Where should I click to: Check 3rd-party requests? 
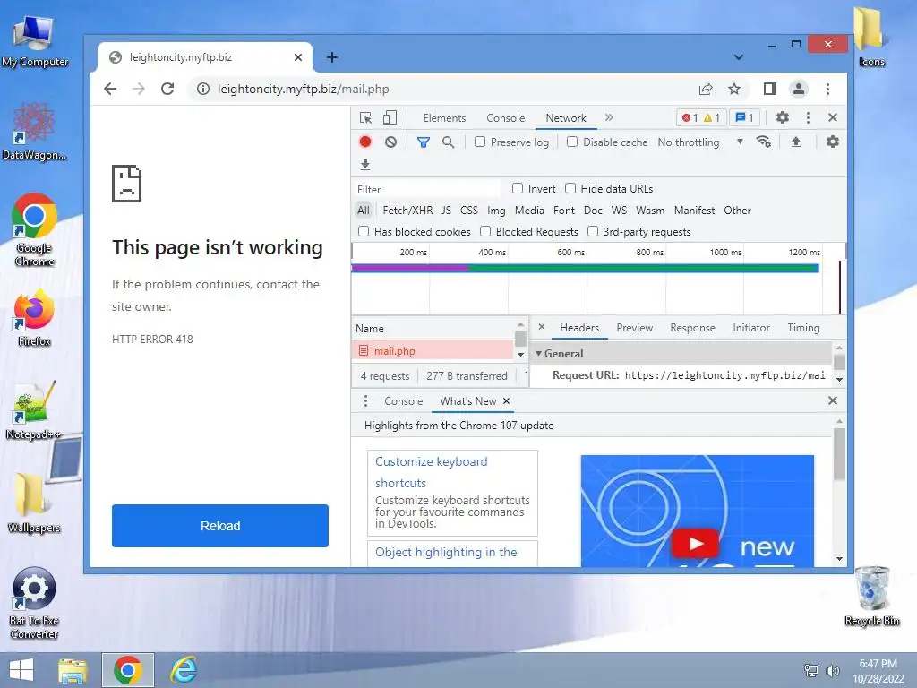click(x=593, y=231)
